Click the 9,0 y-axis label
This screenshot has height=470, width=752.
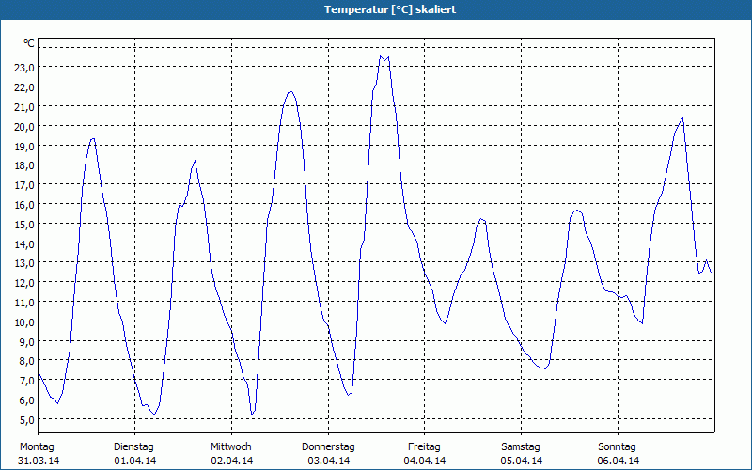[26, 342]
